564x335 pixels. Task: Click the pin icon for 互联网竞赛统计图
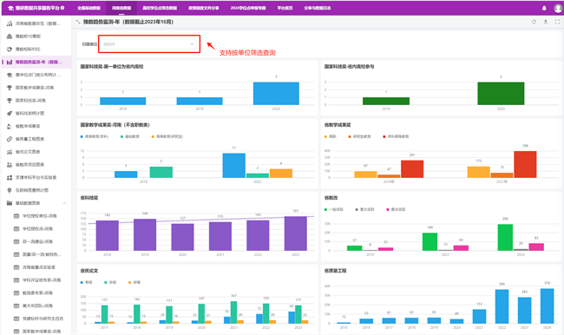point(10,190)
